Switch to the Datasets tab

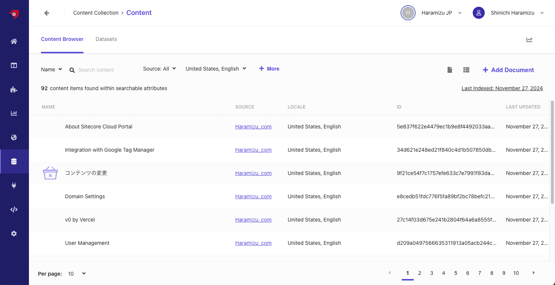[x=106, y=39]
